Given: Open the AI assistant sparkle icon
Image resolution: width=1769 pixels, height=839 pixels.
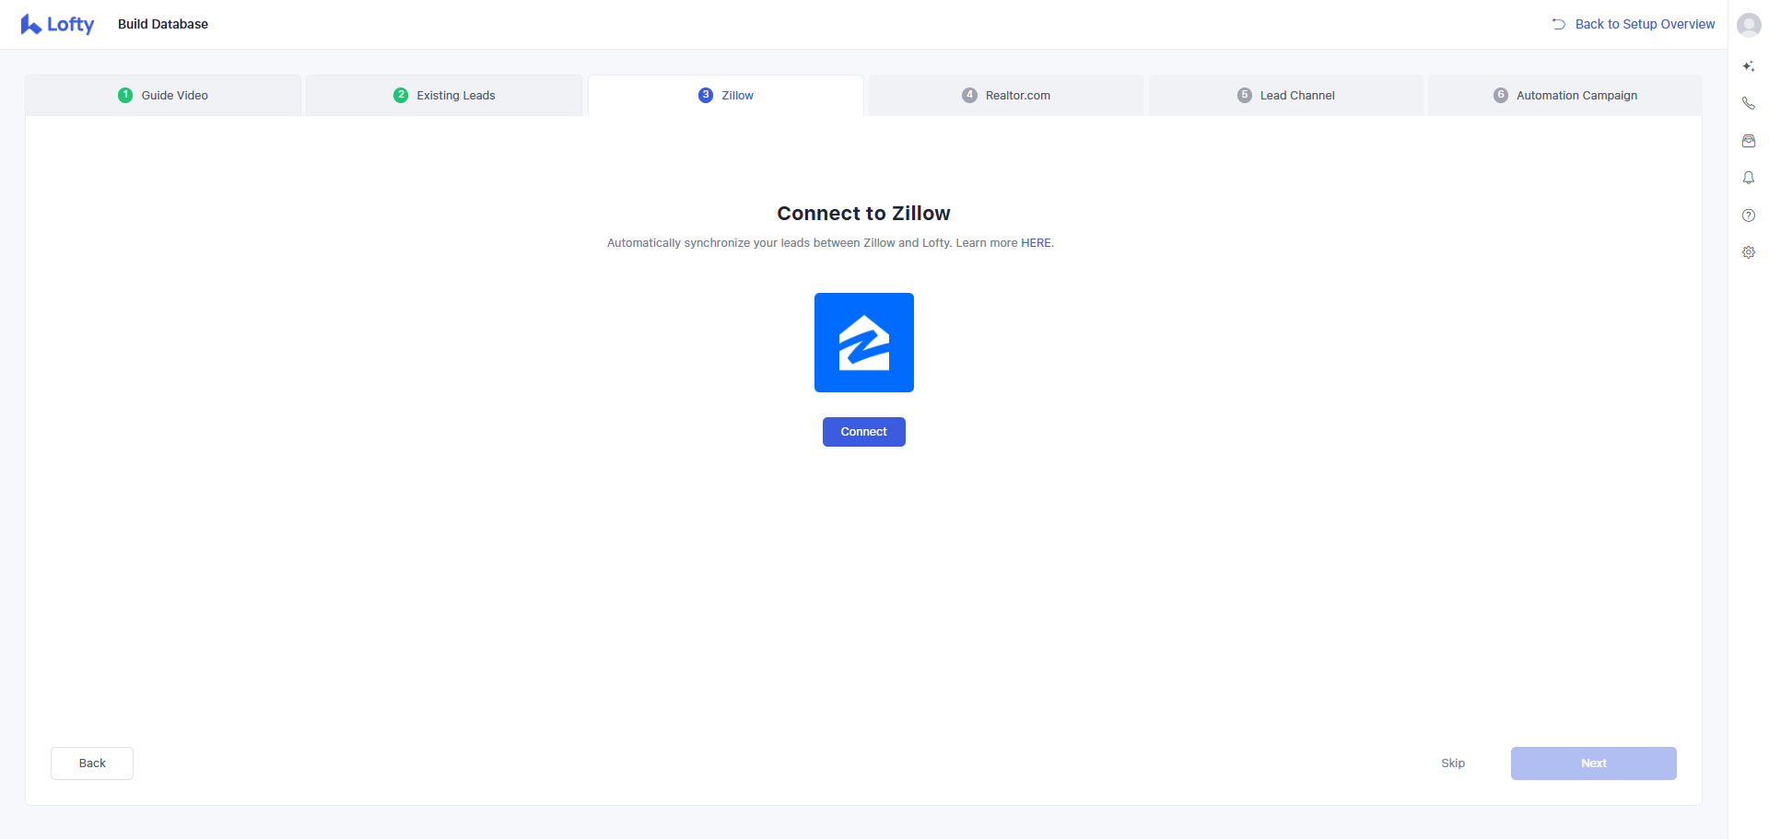Looking at the screenshot, I should pos(1748,65).
